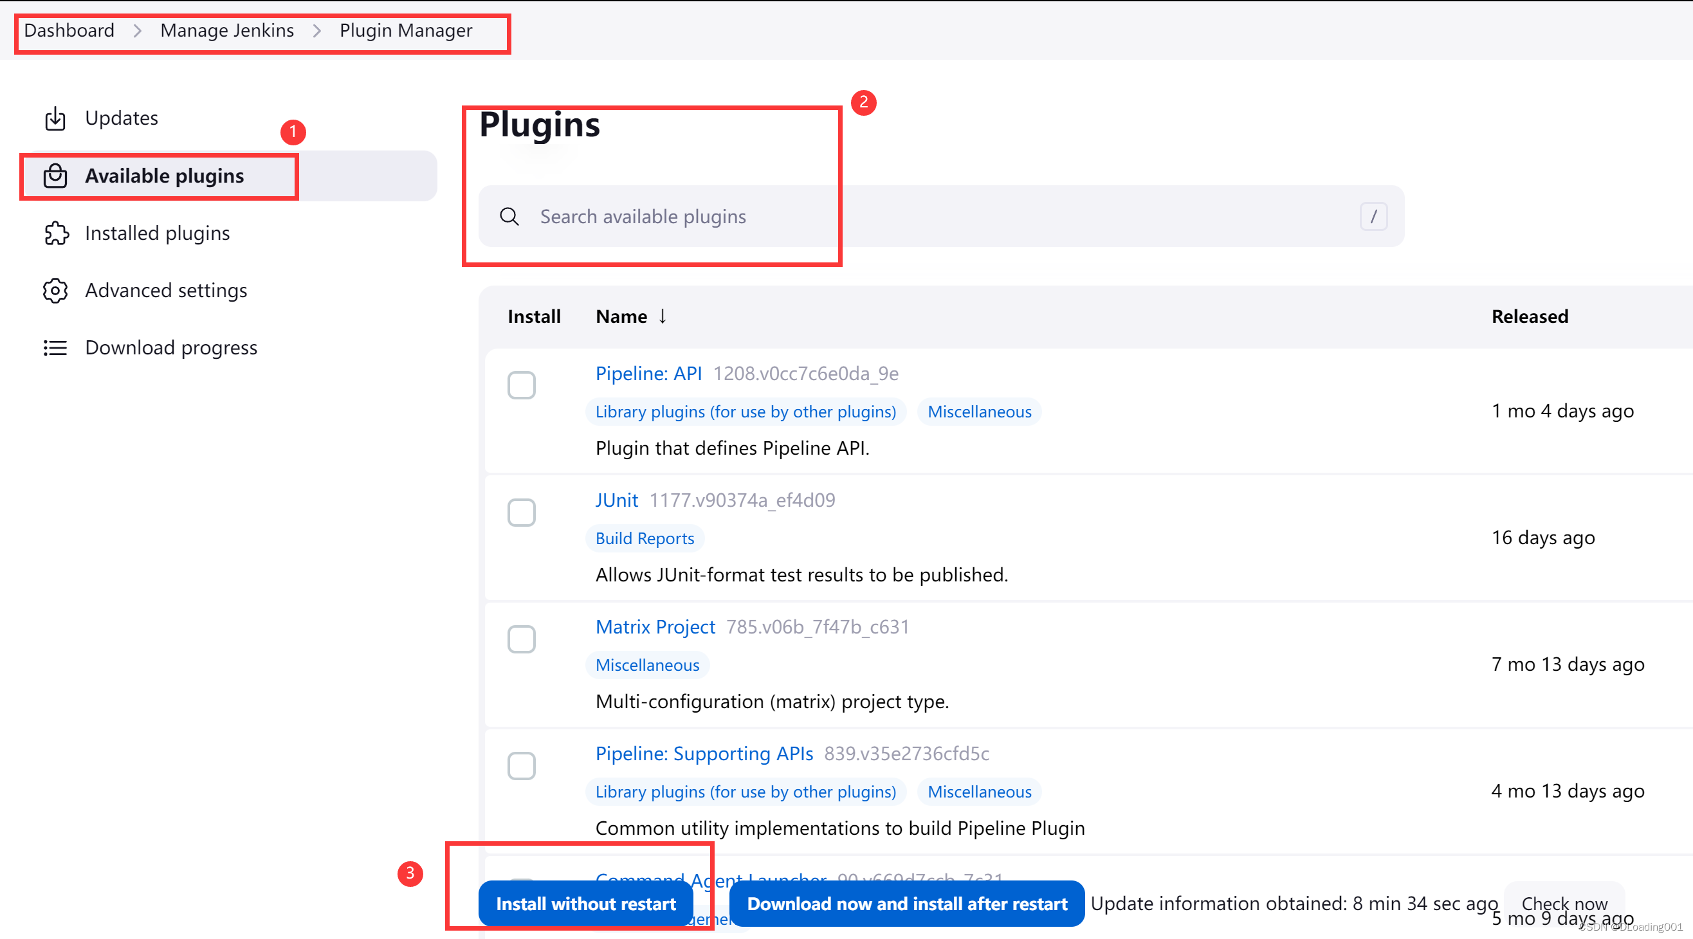Click the chevron after Dashboard breadcrumb

[x=138, y=30]
